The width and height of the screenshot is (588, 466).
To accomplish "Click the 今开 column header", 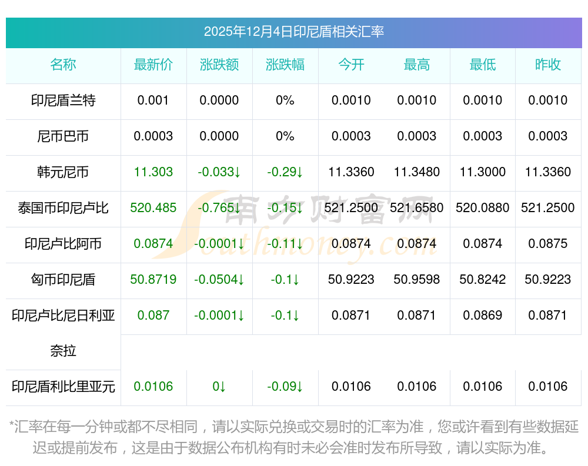I will (x=351, y=65).
